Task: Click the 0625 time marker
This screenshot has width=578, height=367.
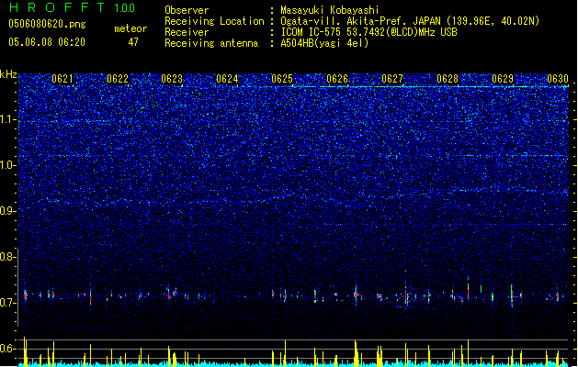Action: [x=282, y=79]
